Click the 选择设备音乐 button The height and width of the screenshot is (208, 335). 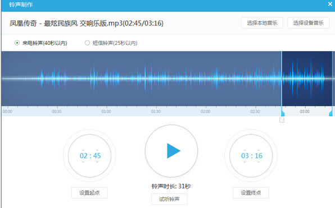tap(308, 23)
